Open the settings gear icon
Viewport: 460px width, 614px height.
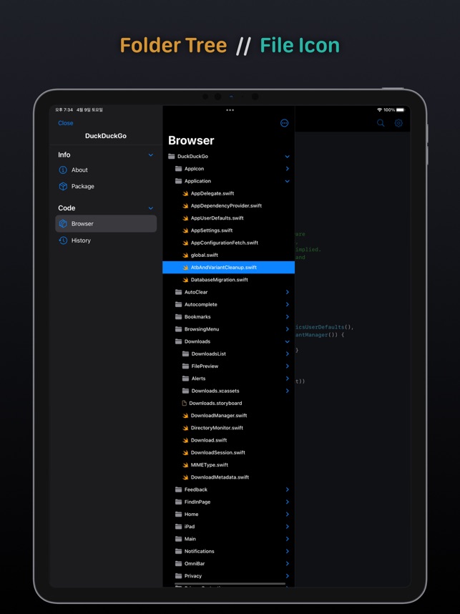pos(398,123)
